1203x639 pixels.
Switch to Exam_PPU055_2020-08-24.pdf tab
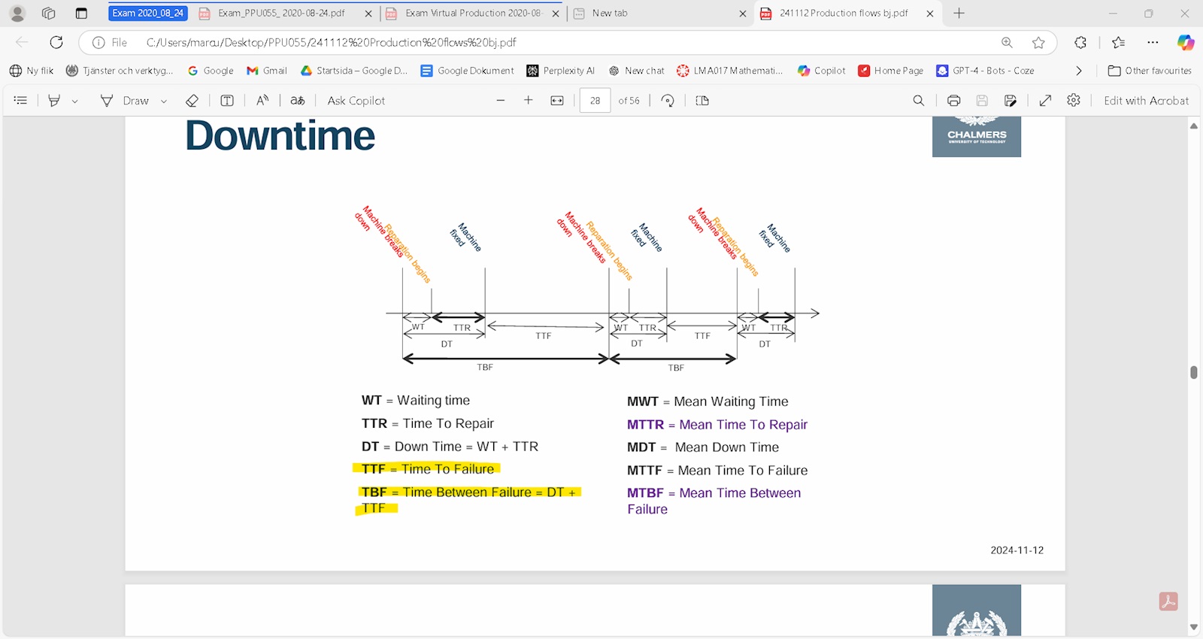pos(281,14)
